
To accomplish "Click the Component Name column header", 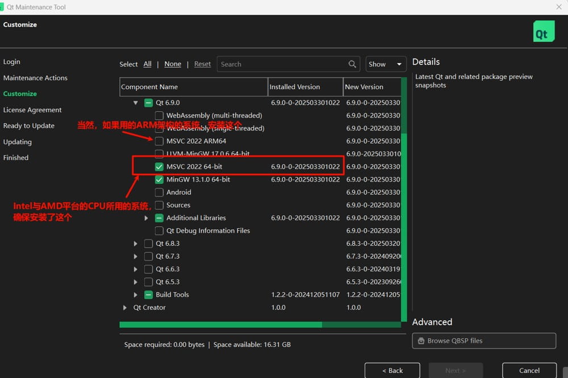I will 194,87.
